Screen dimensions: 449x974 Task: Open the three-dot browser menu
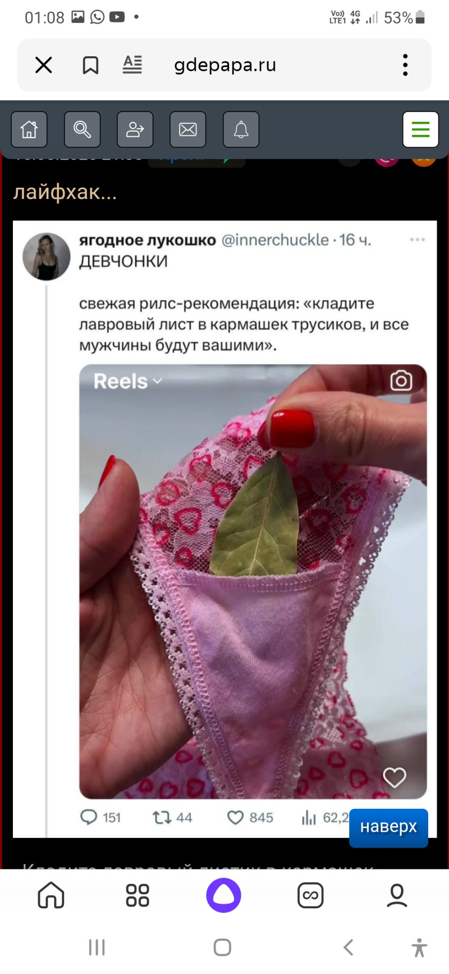(405, 65)
